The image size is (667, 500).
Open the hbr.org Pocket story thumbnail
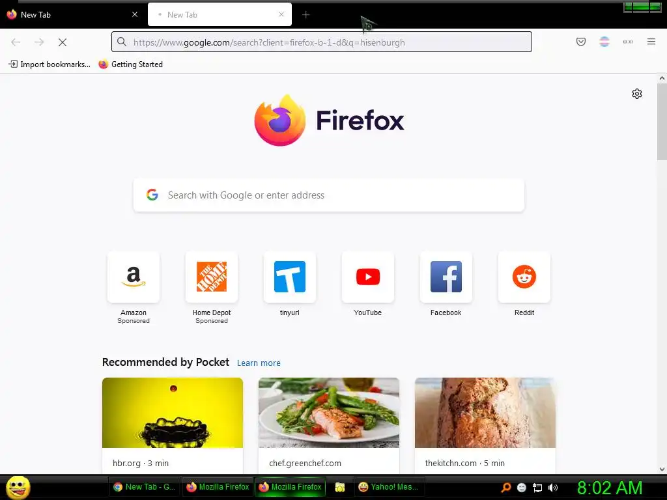(x=172, y=412)
